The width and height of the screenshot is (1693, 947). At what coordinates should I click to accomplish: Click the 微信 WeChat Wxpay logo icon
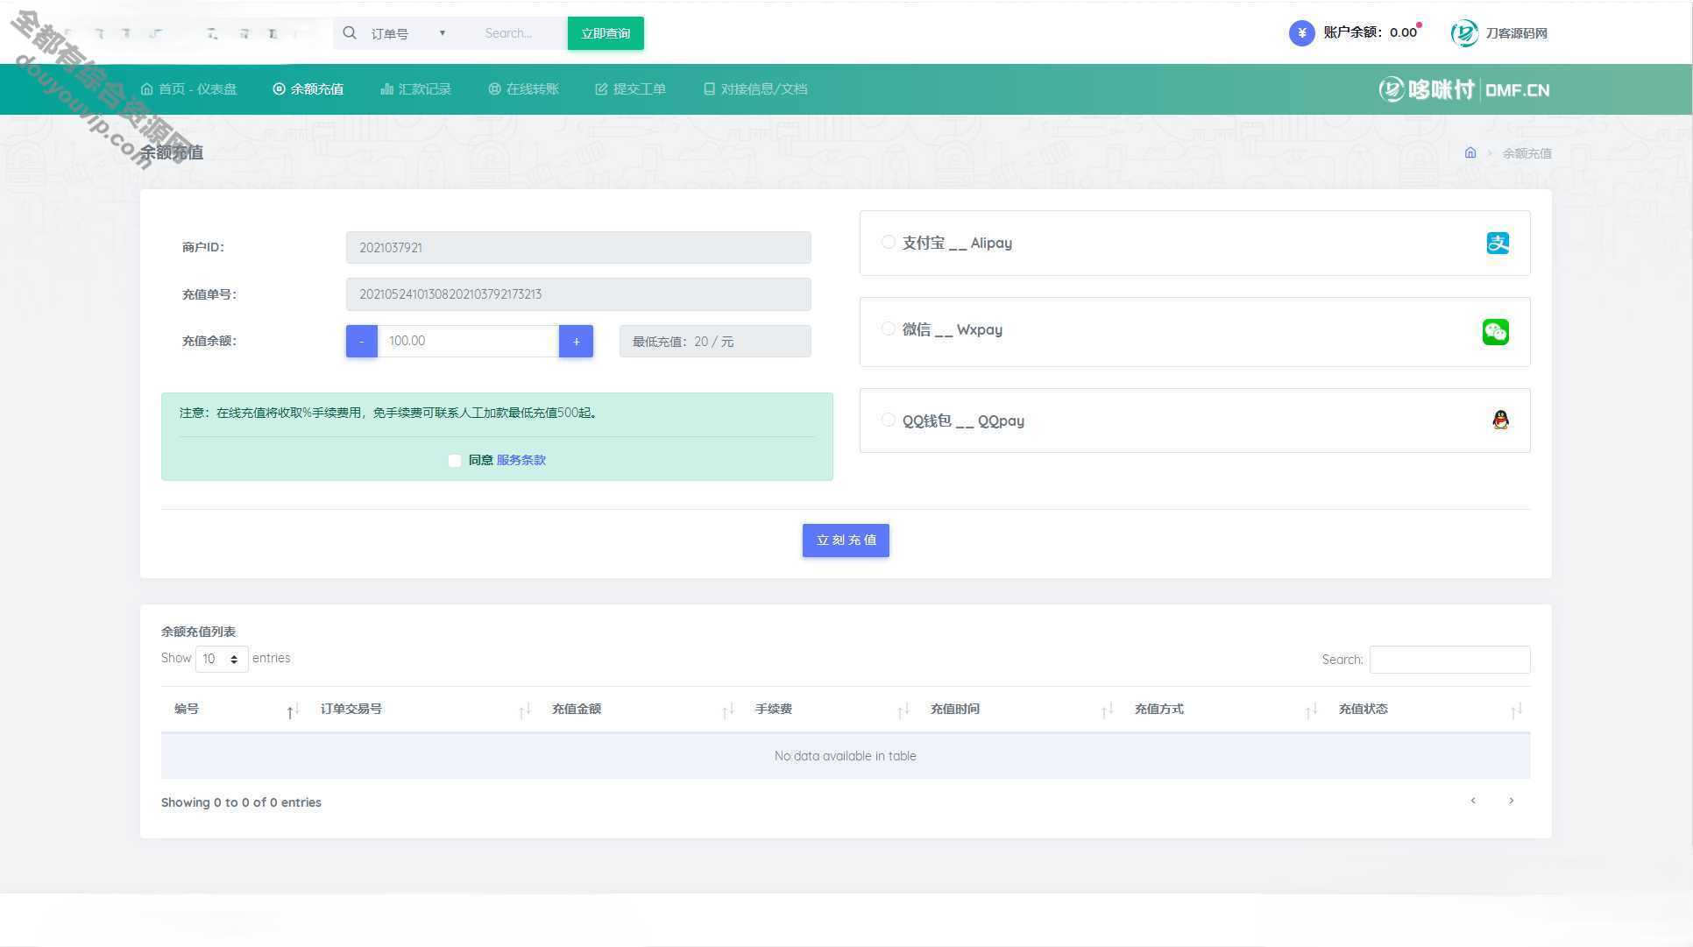1498,331
